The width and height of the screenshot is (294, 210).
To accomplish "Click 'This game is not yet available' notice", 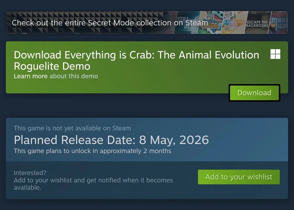I will click(x=72, y=128).
